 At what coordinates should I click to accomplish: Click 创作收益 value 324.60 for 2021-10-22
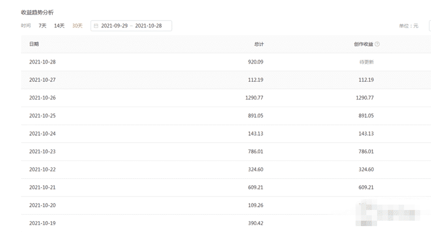point(366,170)
